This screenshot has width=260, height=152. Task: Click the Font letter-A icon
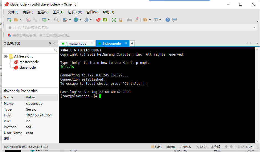pos(86,20)
